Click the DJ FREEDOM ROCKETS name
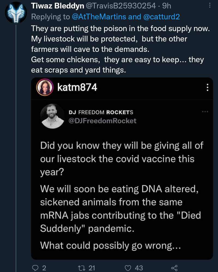 click(101, 112)
